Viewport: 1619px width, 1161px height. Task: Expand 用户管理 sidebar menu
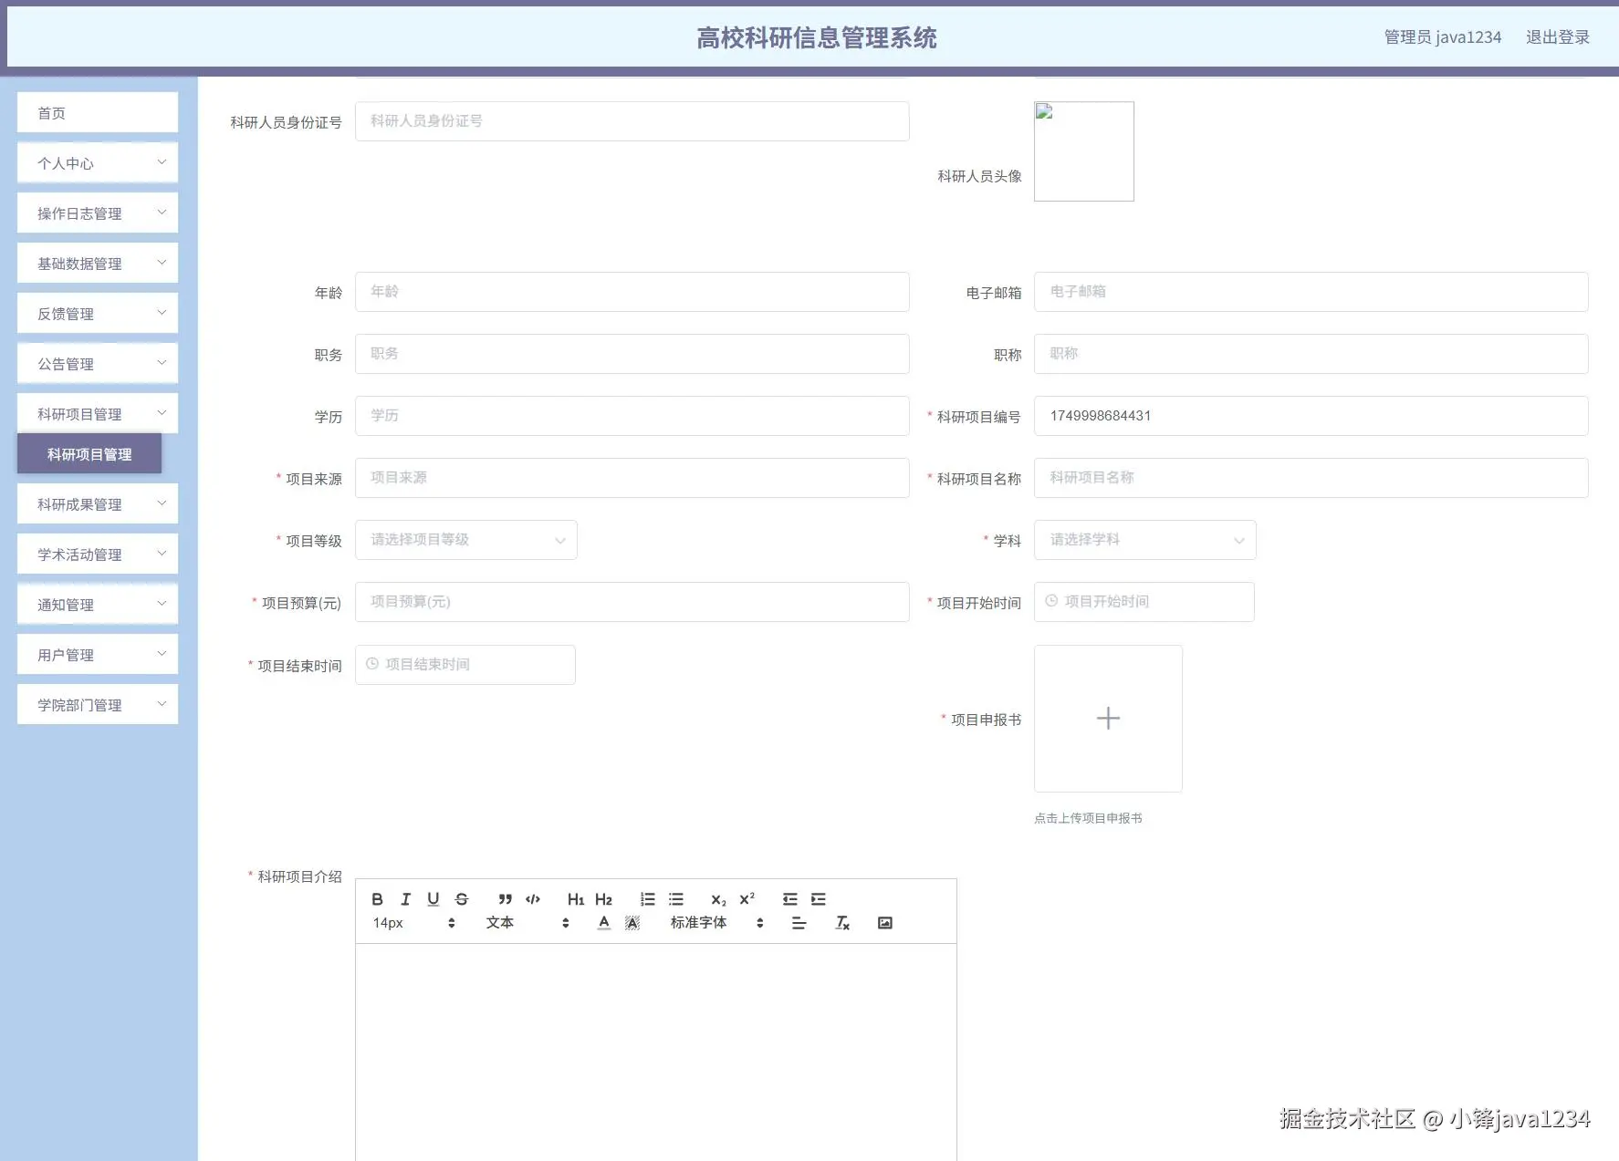98,655
